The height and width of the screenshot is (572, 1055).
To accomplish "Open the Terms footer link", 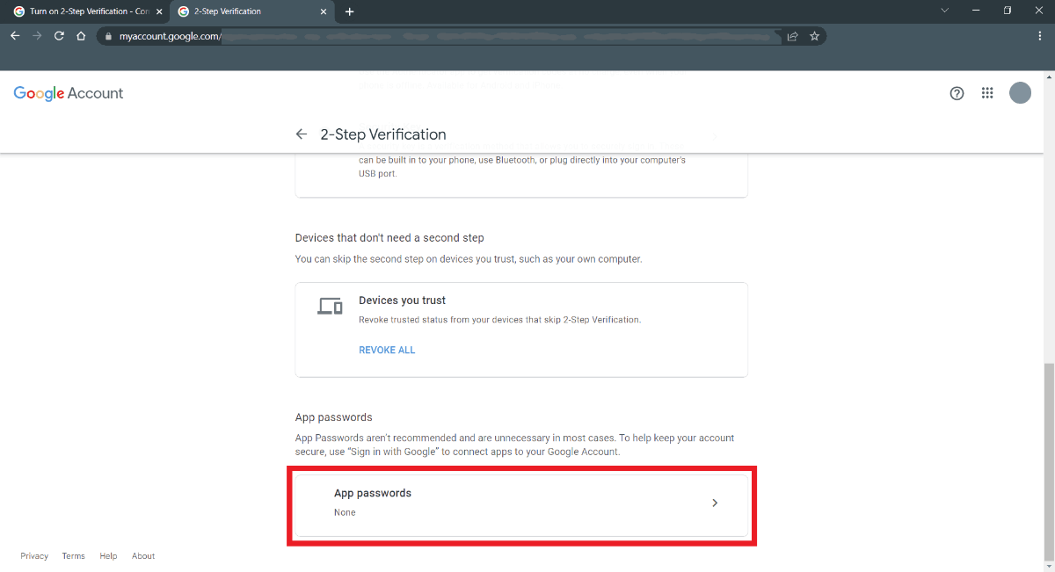I will pyautogui.click(x=73, y=556).
